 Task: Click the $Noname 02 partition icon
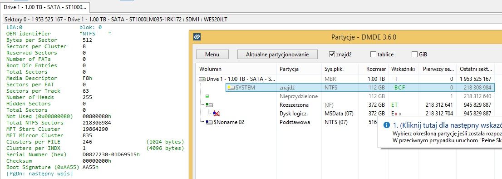(x=209, y=122)
